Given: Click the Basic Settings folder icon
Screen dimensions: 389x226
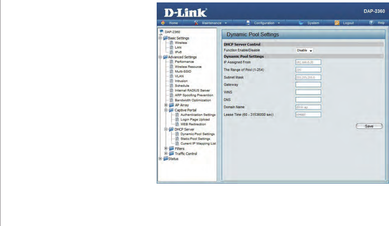Looking at the screenshot, I should click(x=165, y=38).
